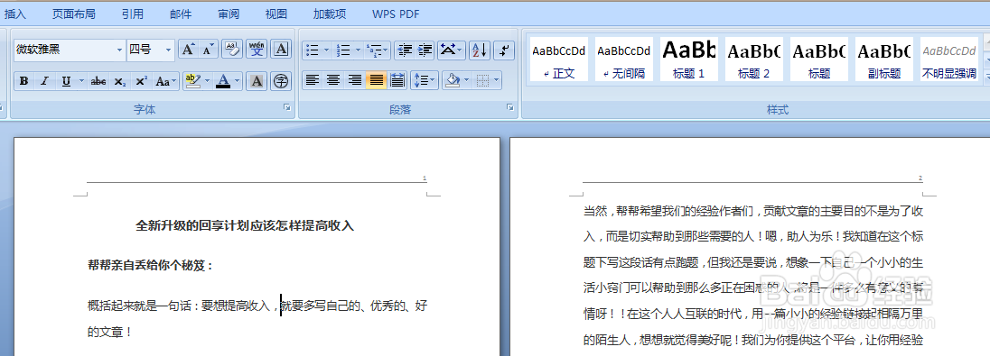Open the phonetic guide (wén) tool
Screen dimensions: 990x356
pos(257,50)
